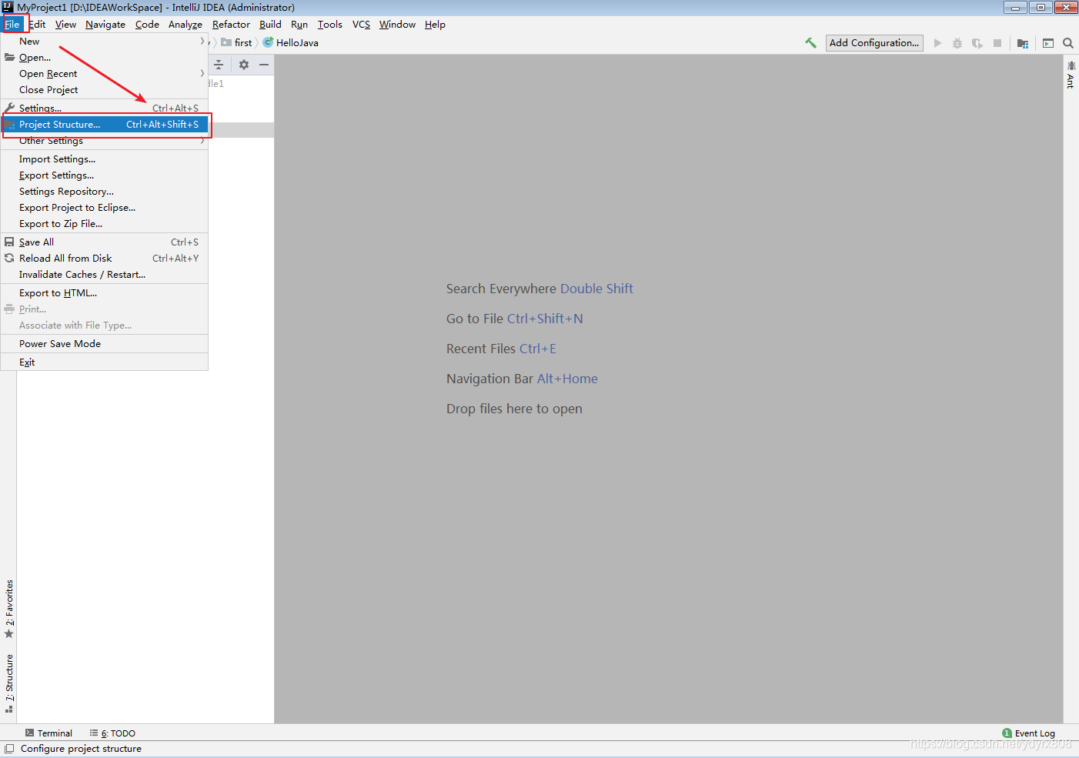The height and width of the screenshot is (758, 1079).
Task: Click the Run triangle icon
Action: 937,43
